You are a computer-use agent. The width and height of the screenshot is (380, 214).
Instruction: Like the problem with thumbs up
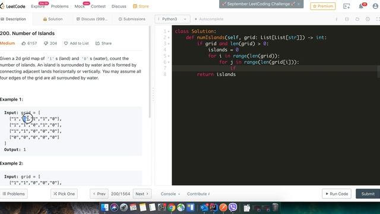[24, 43]
